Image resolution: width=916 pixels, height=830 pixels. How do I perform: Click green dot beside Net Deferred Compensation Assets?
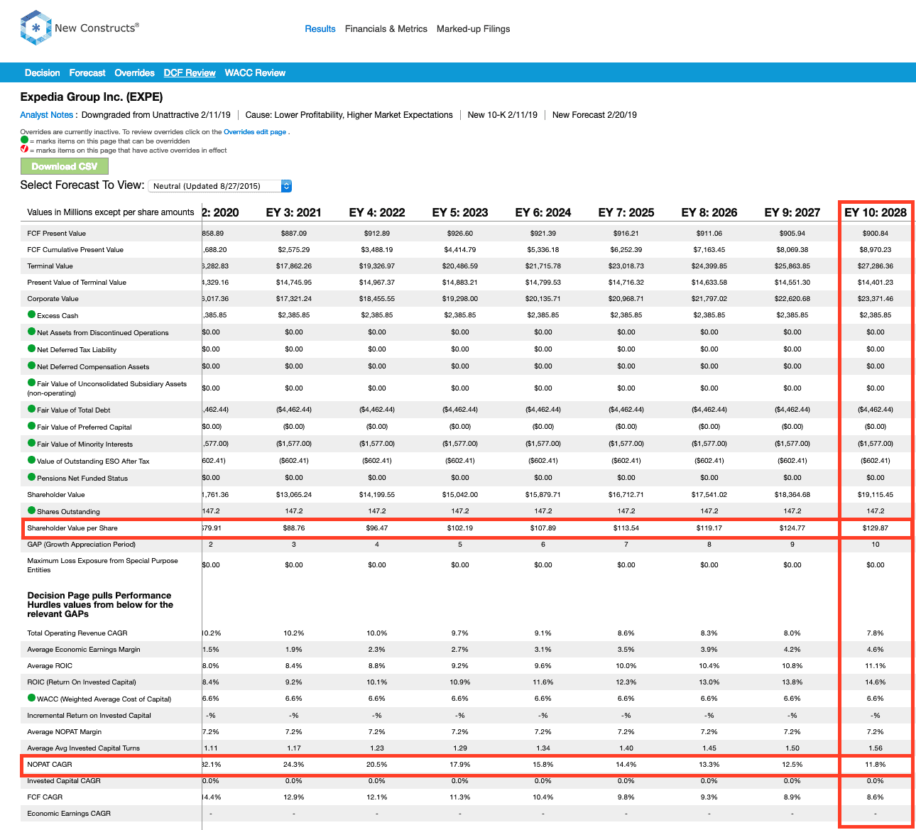(31, 366)
